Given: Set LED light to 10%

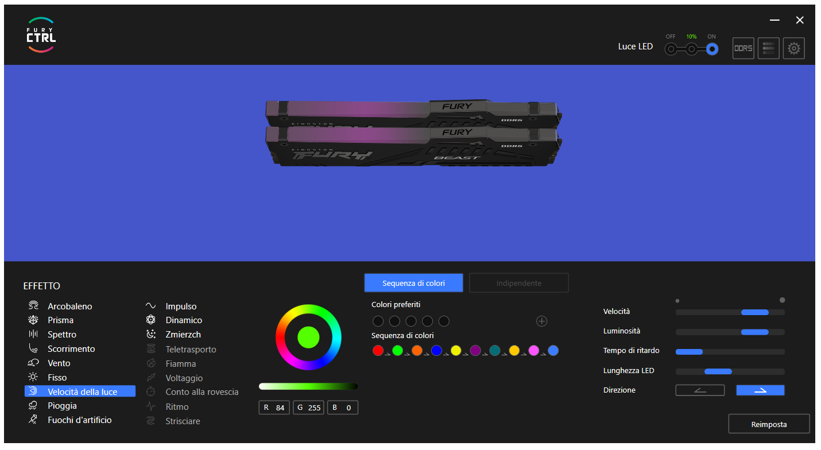Looking at the screenshot, I should pyautogui.click(x=692, y=49).
